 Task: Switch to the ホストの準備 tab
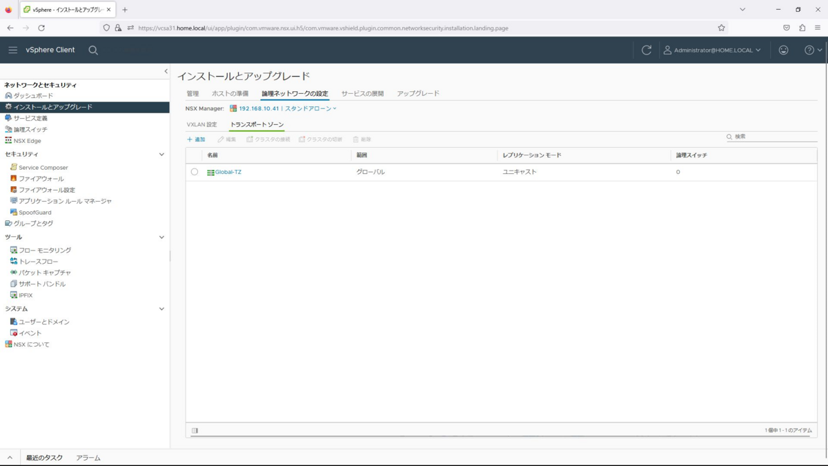[230, 93]
